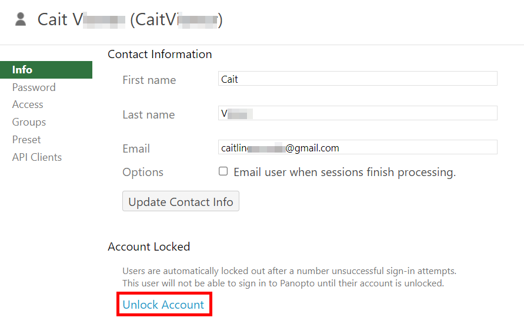Open the Groups tab
The image size is (524, 321).
[29, 122]
